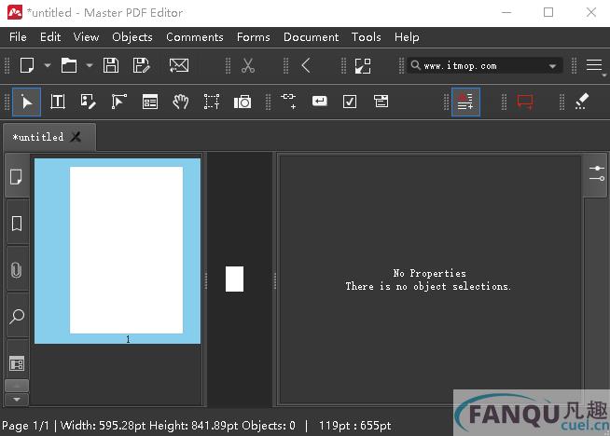
Task: Select the Edit Vector Objects tool
Action: [x=119, y=102]
